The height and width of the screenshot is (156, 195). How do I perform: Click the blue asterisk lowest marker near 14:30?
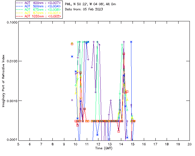(x=127, y=138)
